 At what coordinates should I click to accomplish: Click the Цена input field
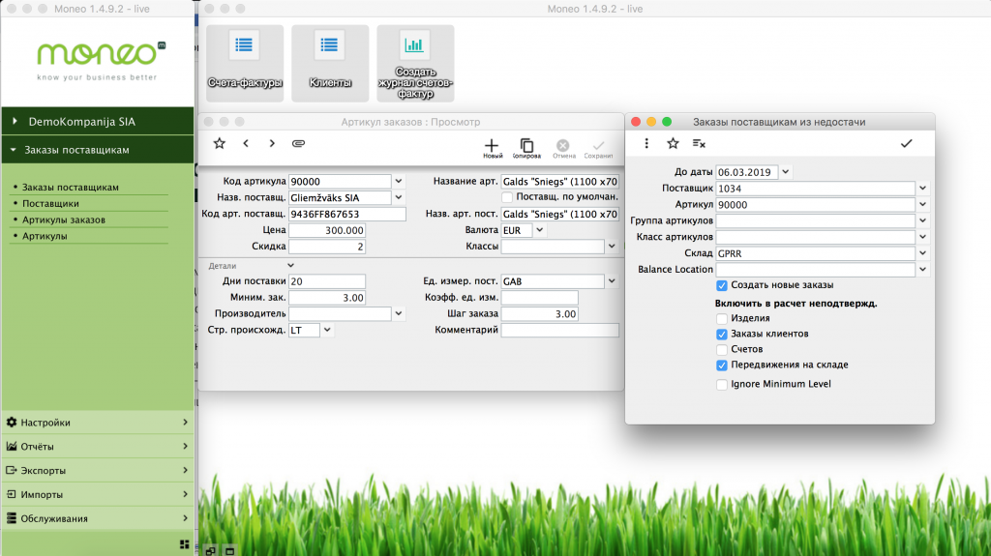coord(327,230)
